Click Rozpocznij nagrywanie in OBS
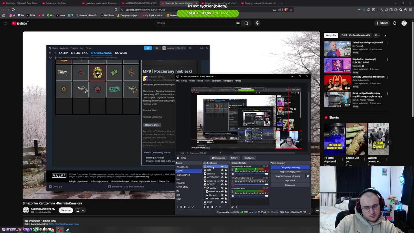 290,172
